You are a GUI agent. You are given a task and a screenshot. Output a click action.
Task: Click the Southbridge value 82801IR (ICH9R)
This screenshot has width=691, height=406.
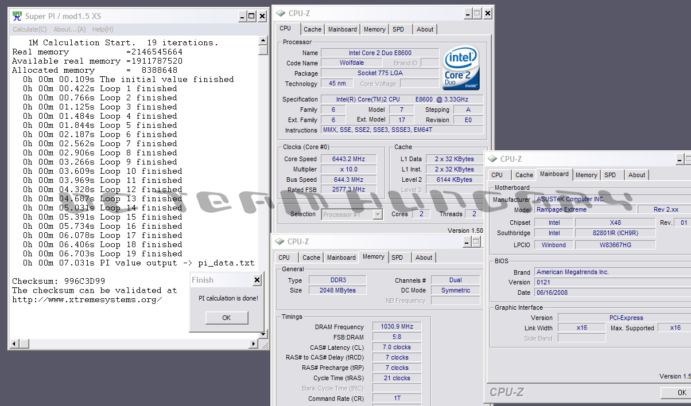pos(615,233)
